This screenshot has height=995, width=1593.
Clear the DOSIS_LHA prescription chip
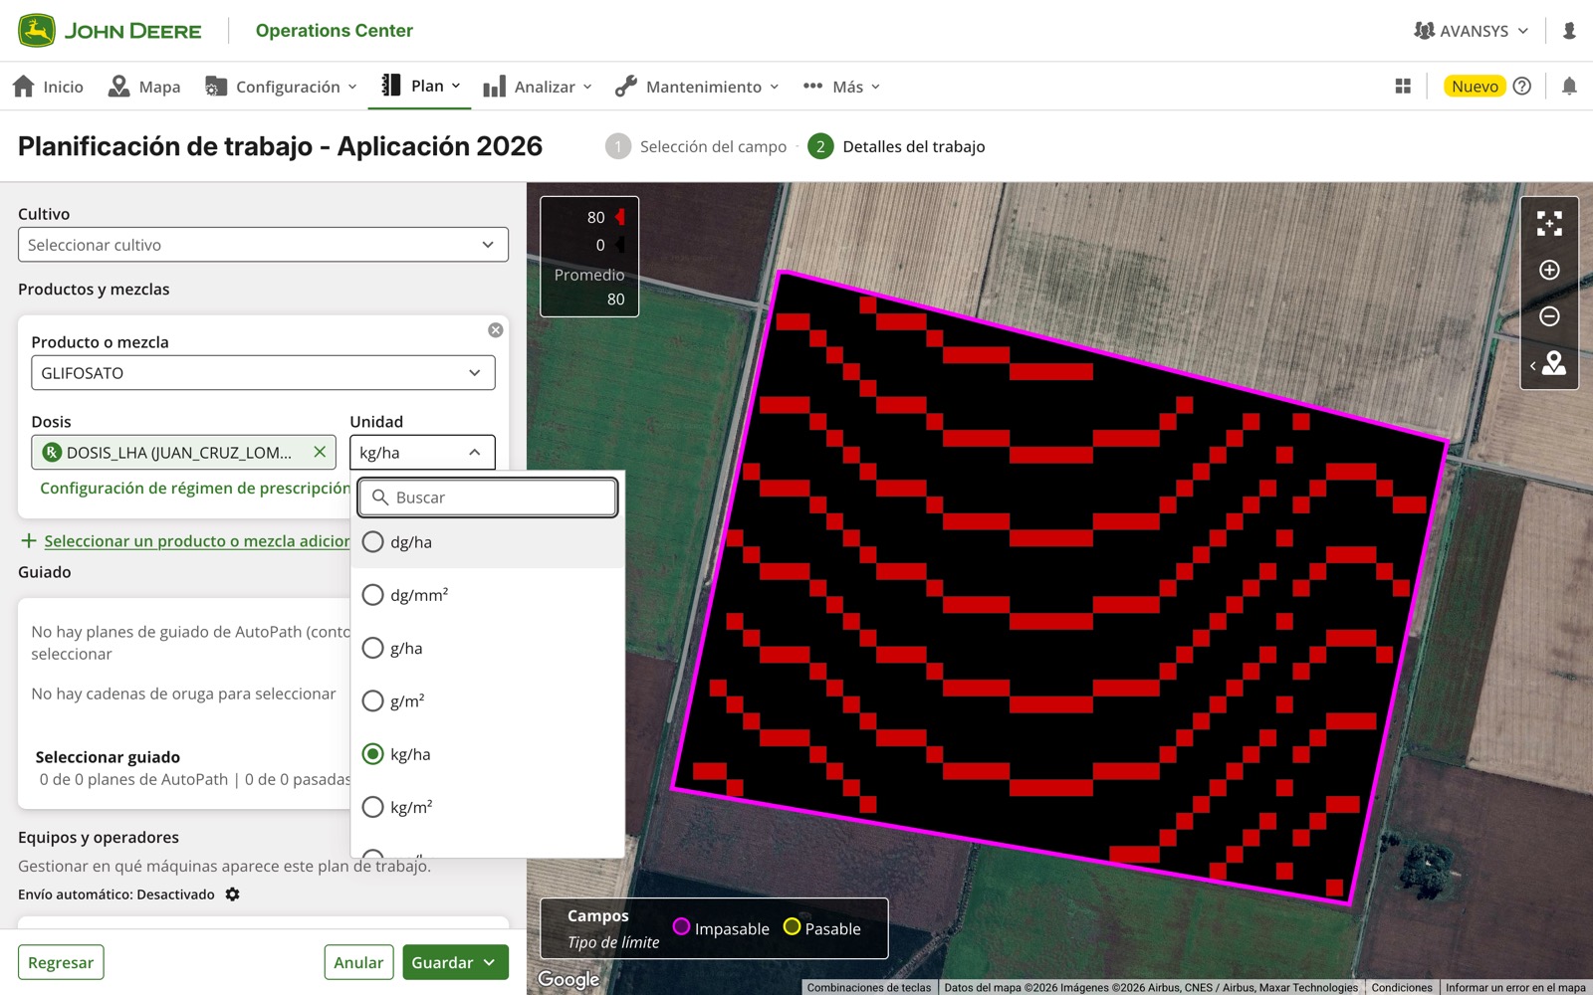tap(320, 452)
